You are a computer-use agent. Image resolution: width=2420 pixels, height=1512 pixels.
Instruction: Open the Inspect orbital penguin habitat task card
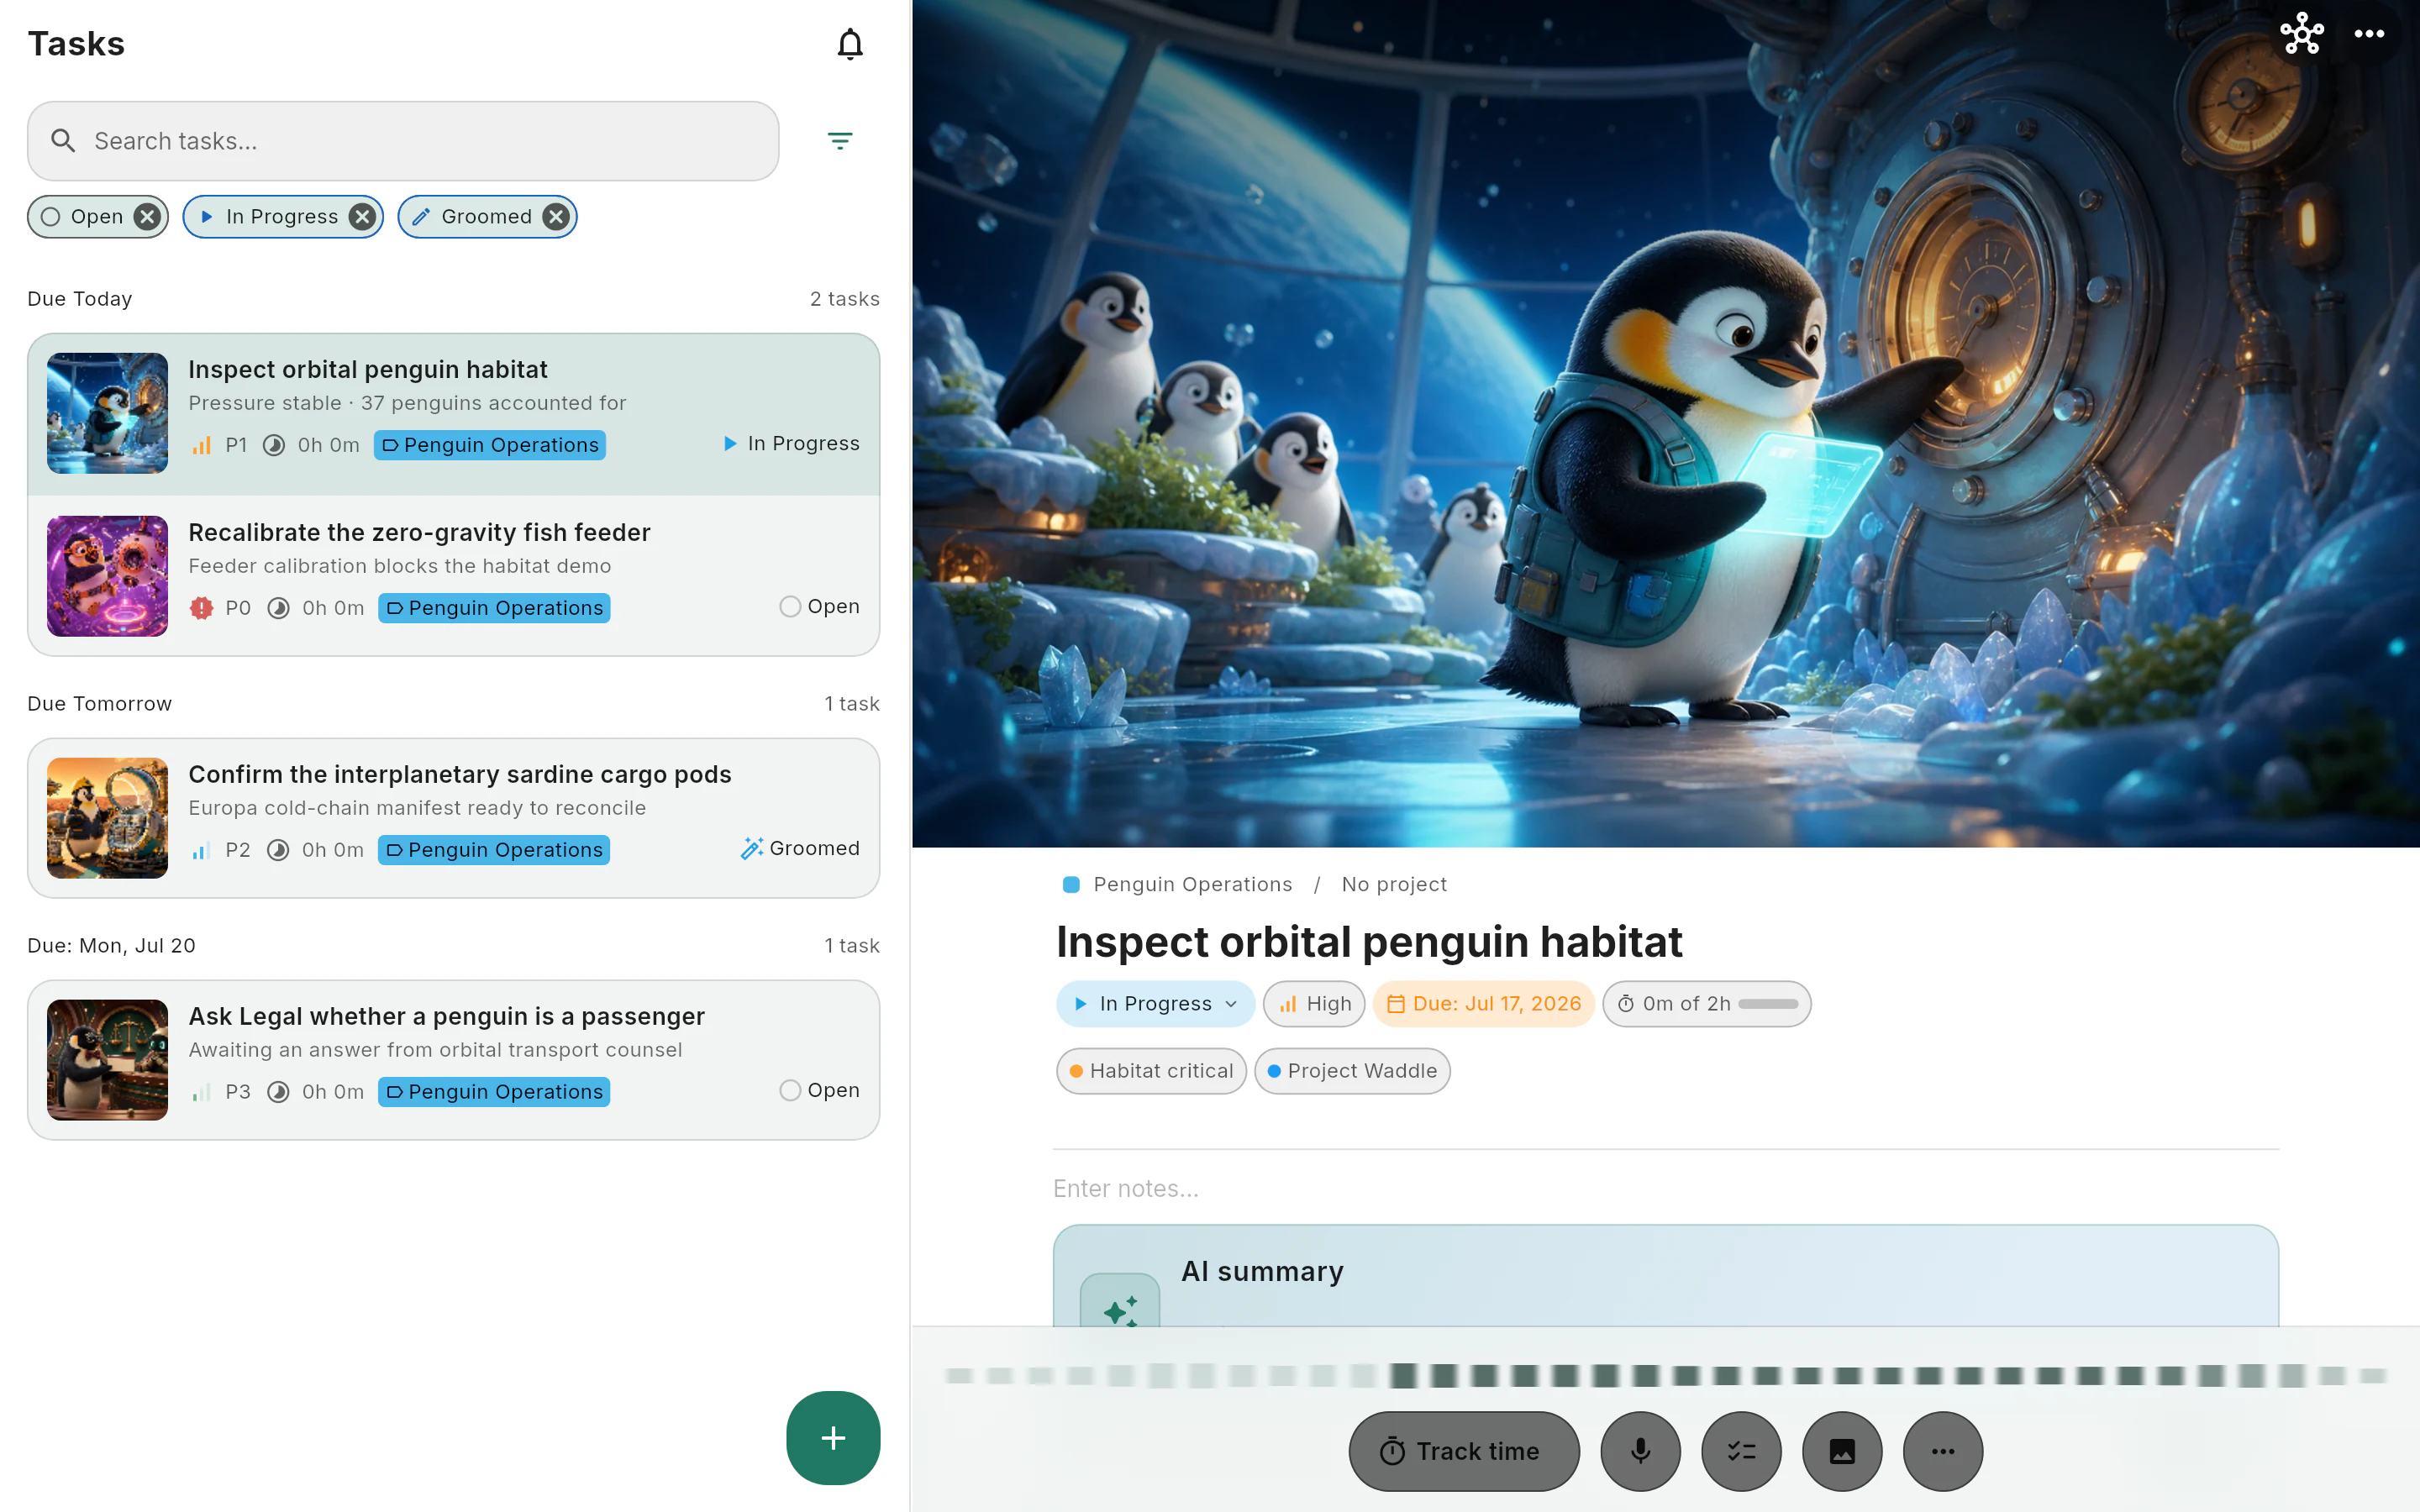(x=454, y=414)
